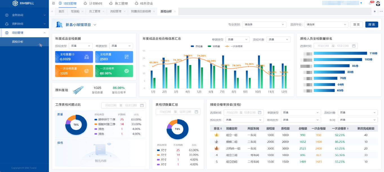Open the 首页 tab
384x172 pixels.
(61, 11)
